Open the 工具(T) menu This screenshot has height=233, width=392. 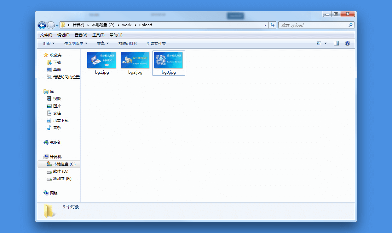(x=98, y=35)
